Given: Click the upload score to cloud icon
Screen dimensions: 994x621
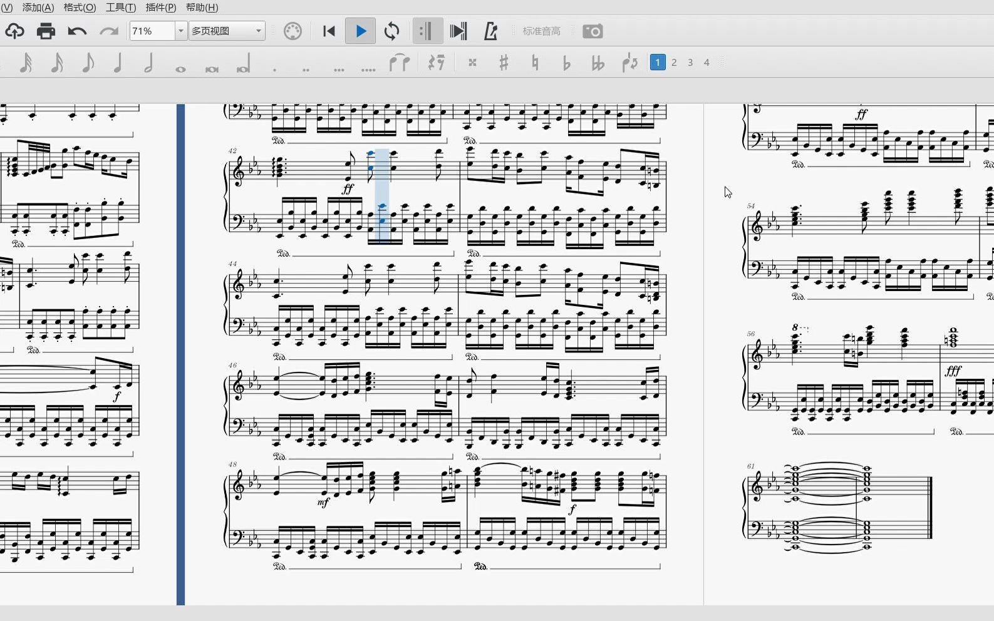Looking at the screenshot, I should (x=14, y=31).
